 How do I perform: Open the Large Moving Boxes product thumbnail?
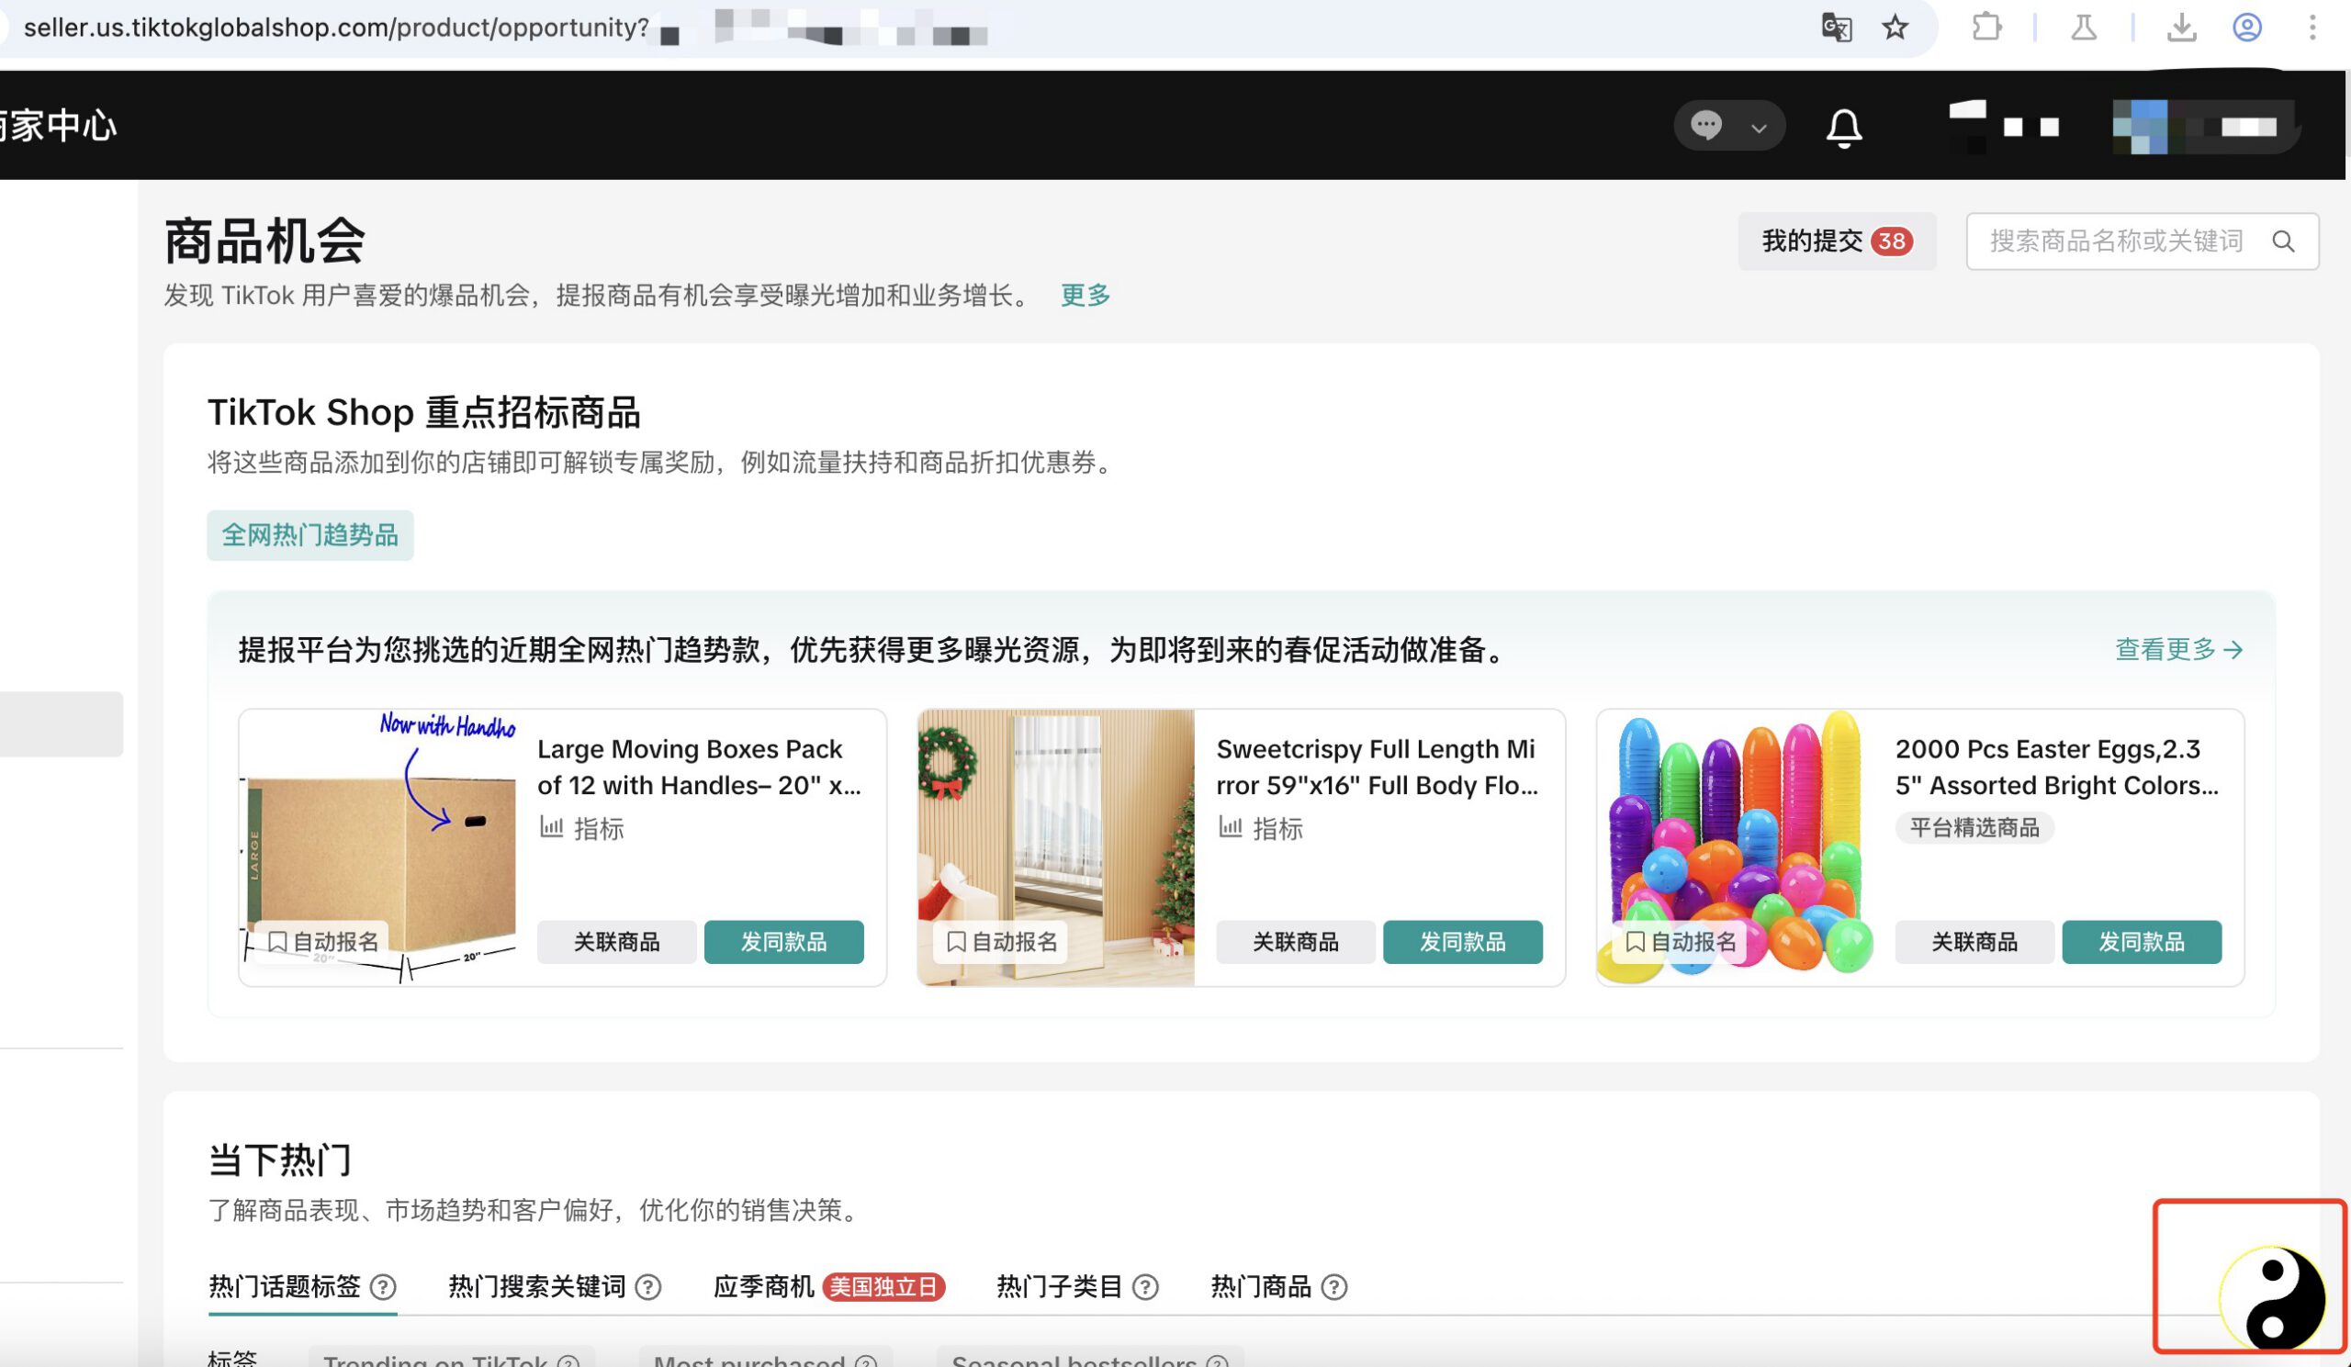377,847
